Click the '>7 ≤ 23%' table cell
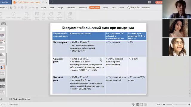191x107 pixels. 137,66
